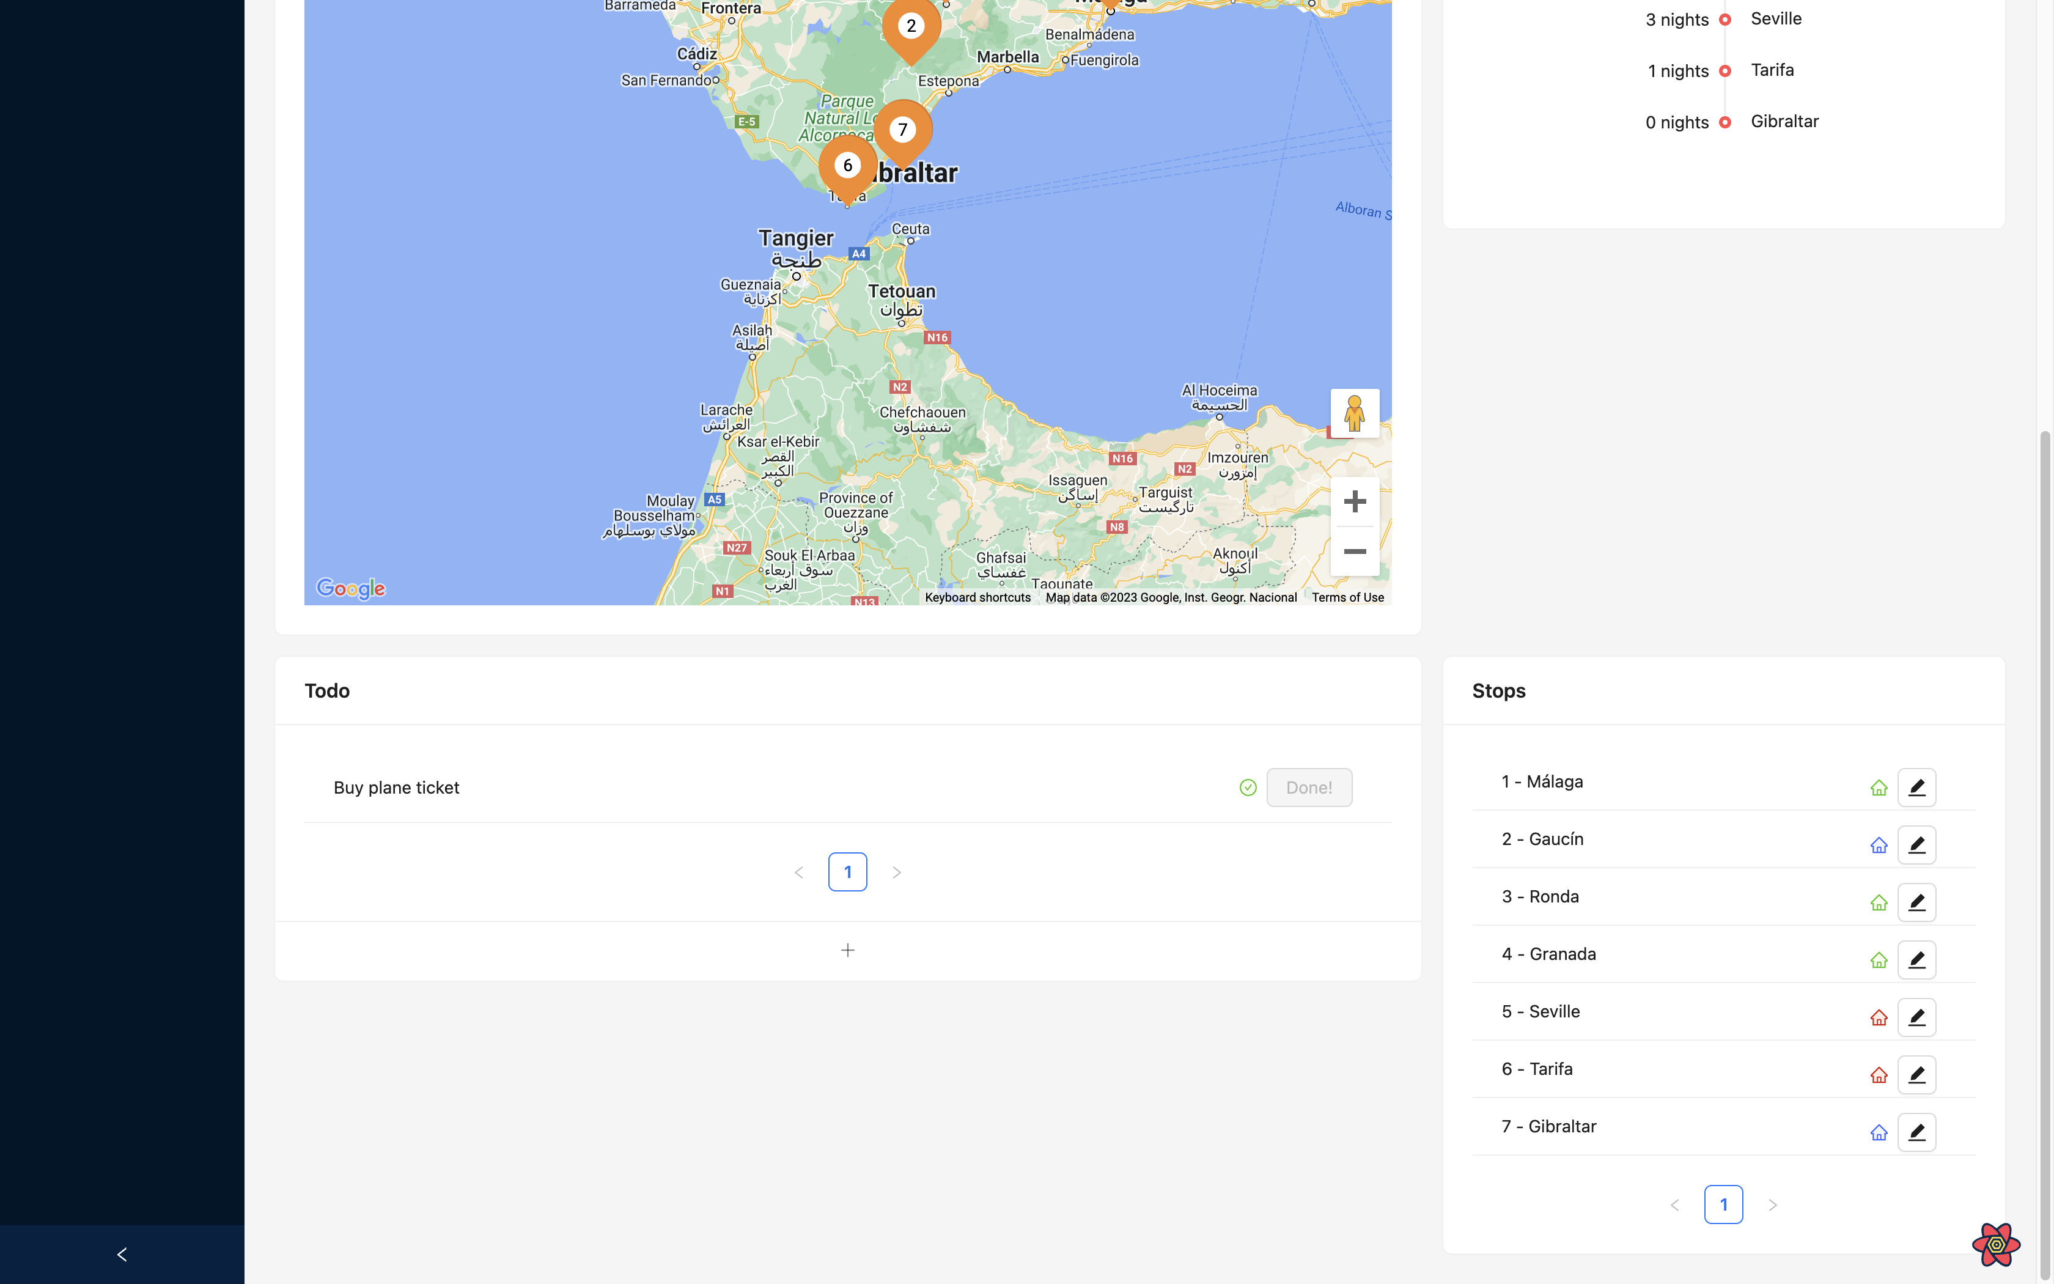Go to previous Stops page
2054x1284 pixels.
point(1674,1205)
